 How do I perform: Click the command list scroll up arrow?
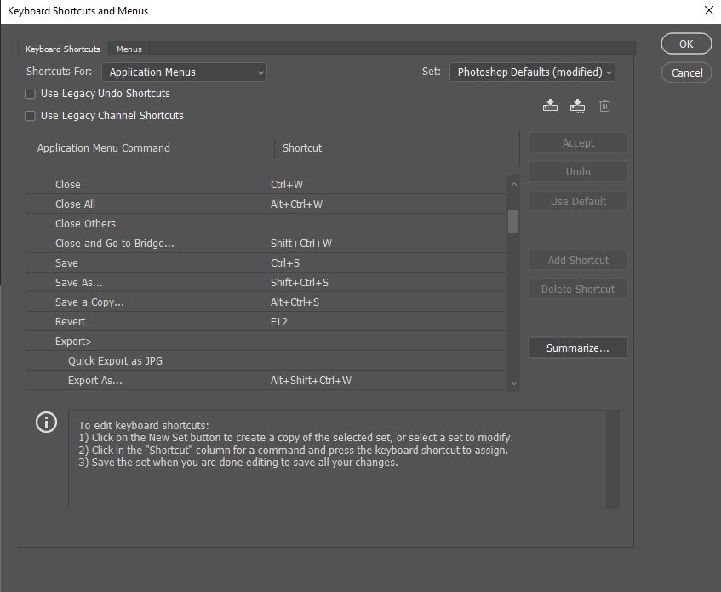click(x=513, y=185)
